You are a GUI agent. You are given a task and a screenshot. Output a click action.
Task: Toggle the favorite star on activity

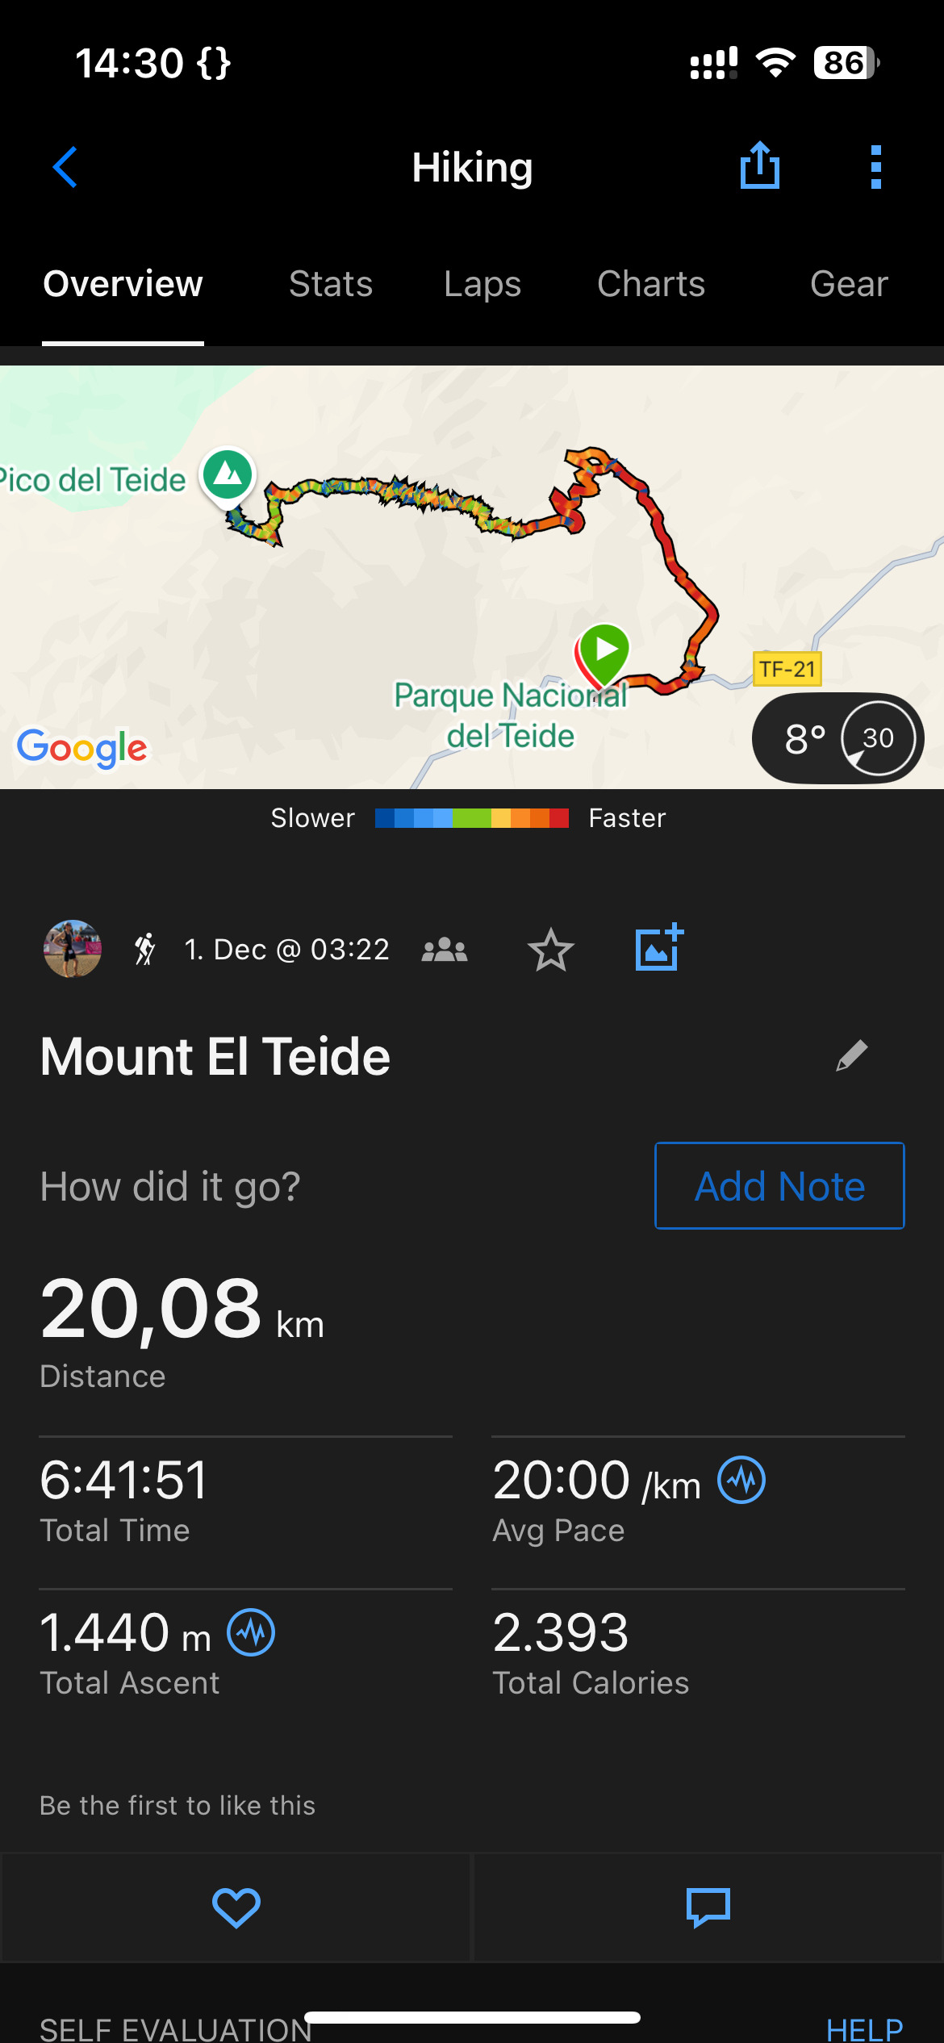551,950
